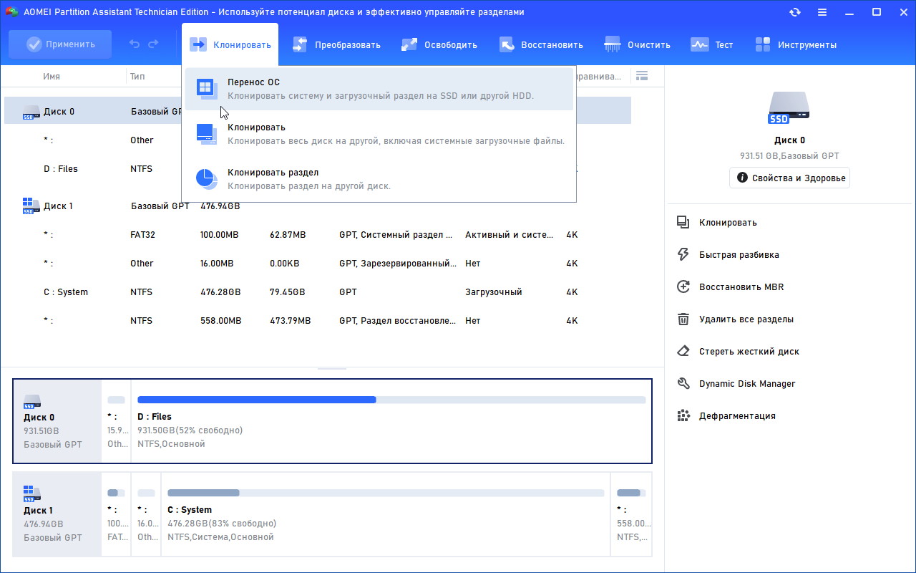916x573 pixels.
Task: Select the 558.00 NTFS block on Диск 1 map
Action: (x=631, y=514)
